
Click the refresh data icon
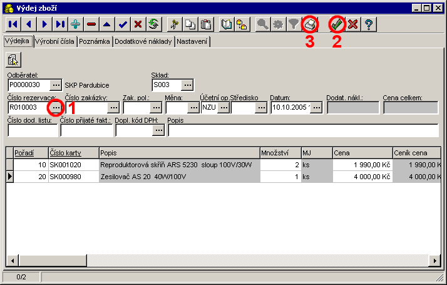(x=154, y=24)
